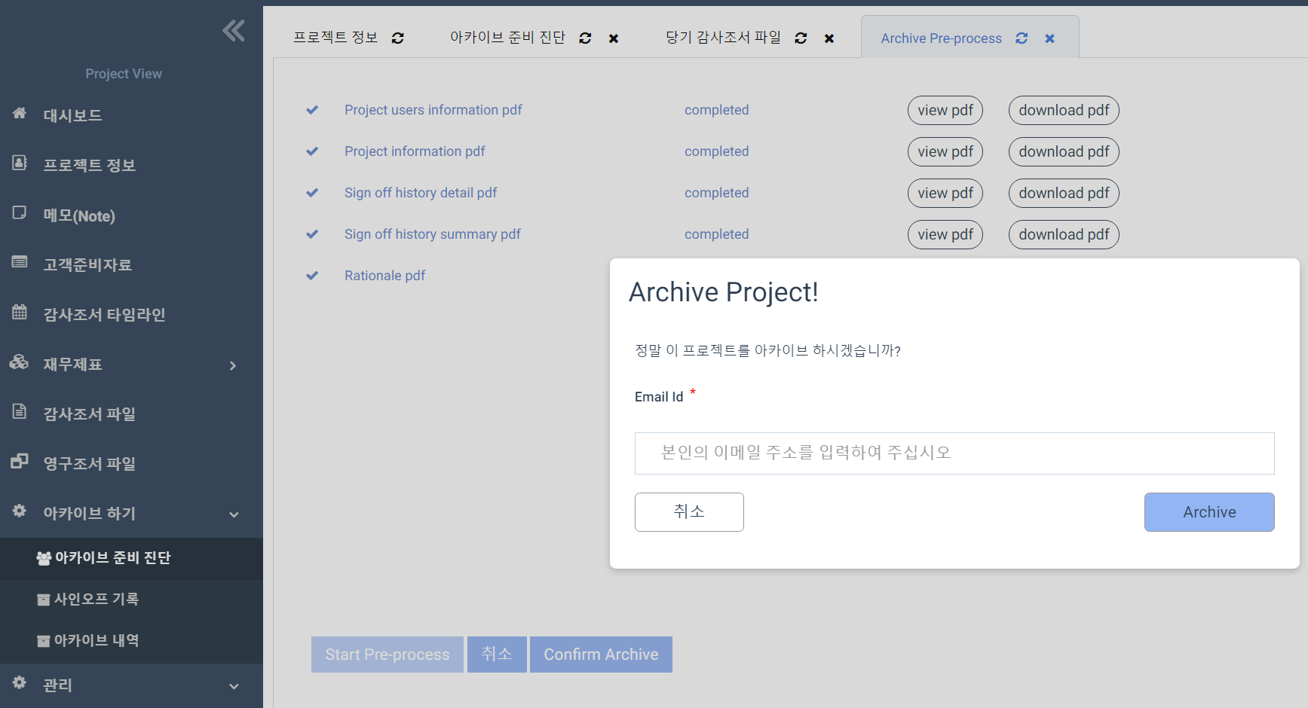Refresh the Archive Pre-process tab
Screen dimensions: 1308x708
click(x=1022, y=38)
